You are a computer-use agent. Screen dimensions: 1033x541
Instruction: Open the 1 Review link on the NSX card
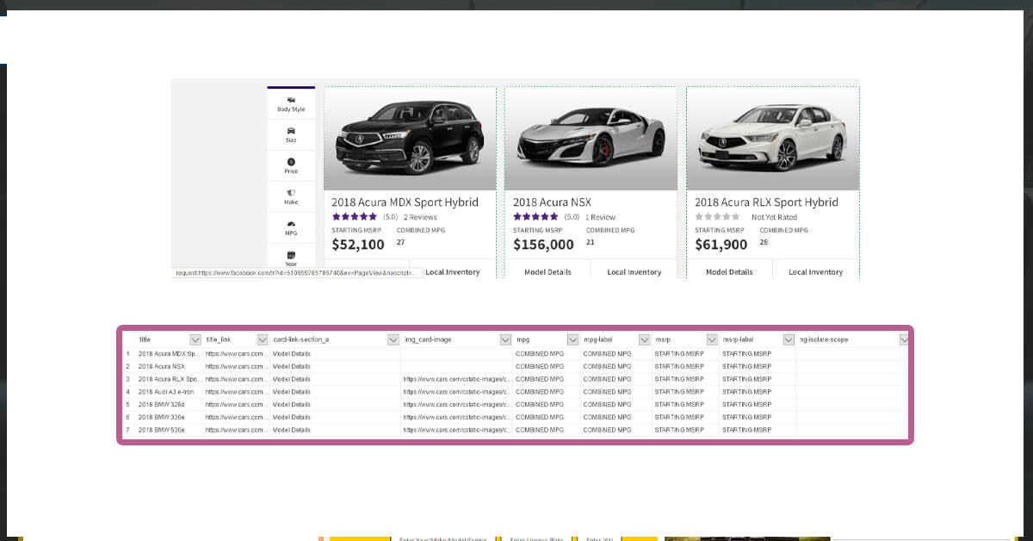(600, 217)
